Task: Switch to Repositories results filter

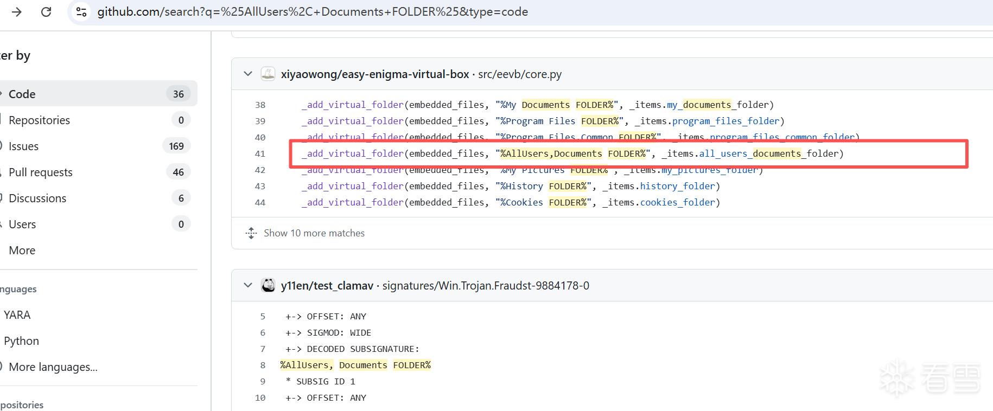Action: click(99, 120)
